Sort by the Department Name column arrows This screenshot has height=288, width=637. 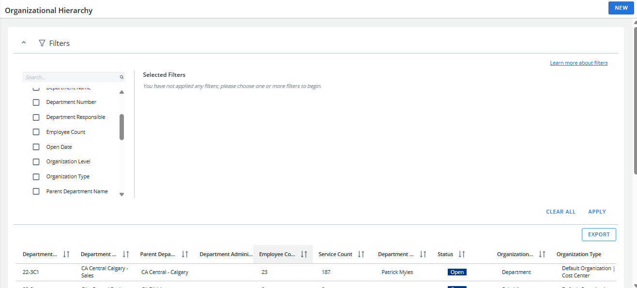[x=126, y=254]
